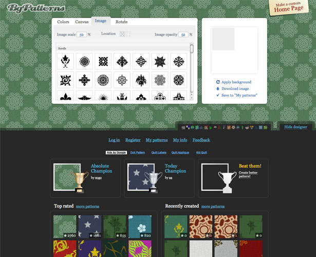The height and width of the screenshot is (257, 316).
Task: Pick the dark round rosette ornament
Action: point(179,80)
